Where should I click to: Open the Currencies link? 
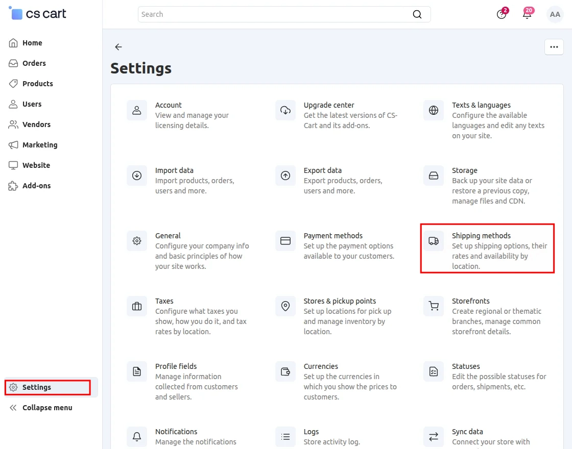point(321,366)
